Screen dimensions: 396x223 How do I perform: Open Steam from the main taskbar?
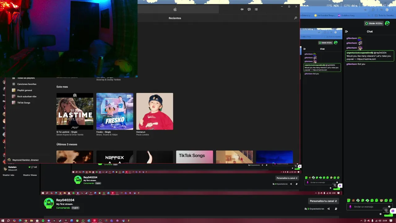tap(60, 221)
